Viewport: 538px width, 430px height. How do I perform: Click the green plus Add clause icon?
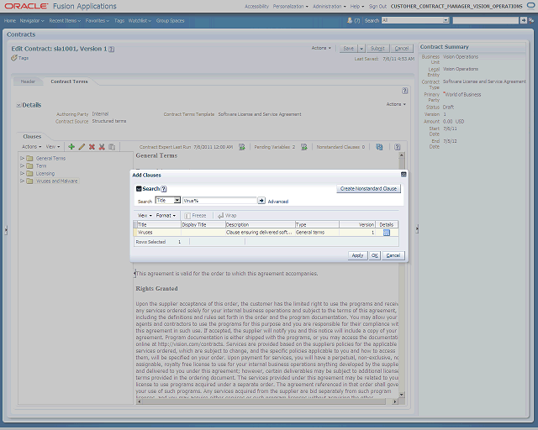point(71,147)
